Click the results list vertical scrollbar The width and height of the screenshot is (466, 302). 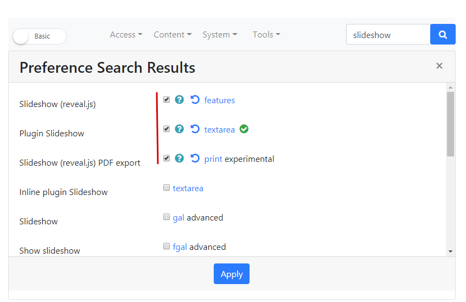click(x=451, y=124)
